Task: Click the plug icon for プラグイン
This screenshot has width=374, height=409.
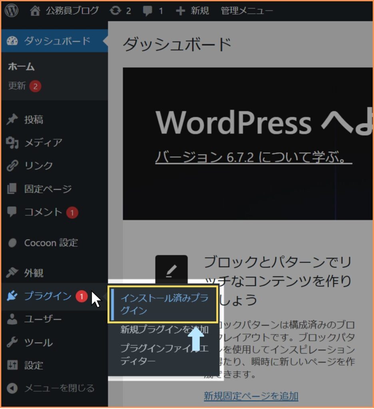Action: (12, 296)
